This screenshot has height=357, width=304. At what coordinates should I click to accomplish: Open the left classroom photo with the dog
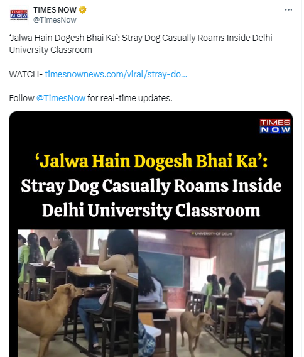(x=78, y=294)
